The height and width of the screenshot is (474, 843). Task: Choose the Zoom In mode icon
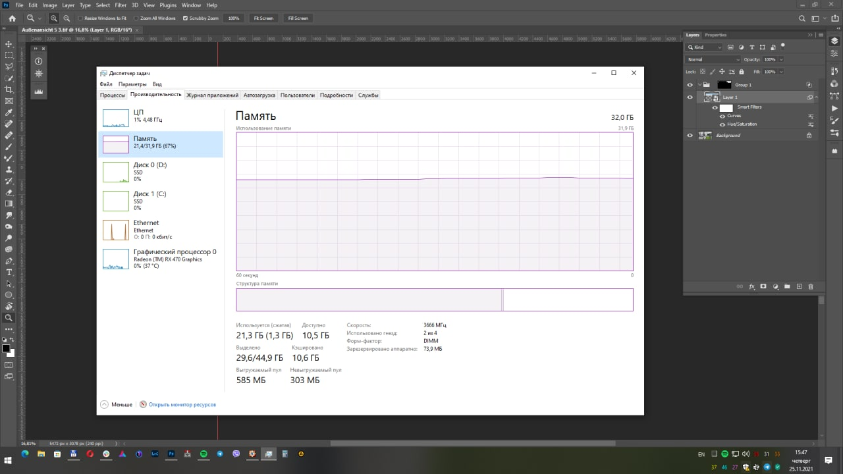coord(54,18)
